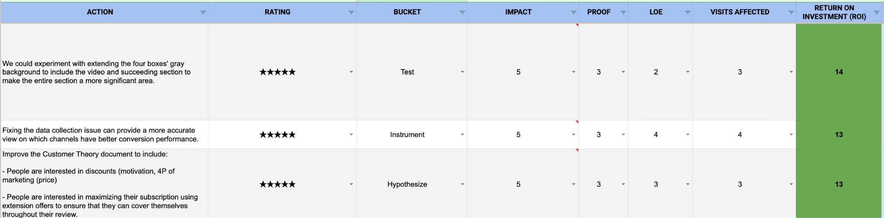This screenshot has width=884, height=218.
Task: Open the impact dropdown in the Instrument row
Action: pos(574,135)
